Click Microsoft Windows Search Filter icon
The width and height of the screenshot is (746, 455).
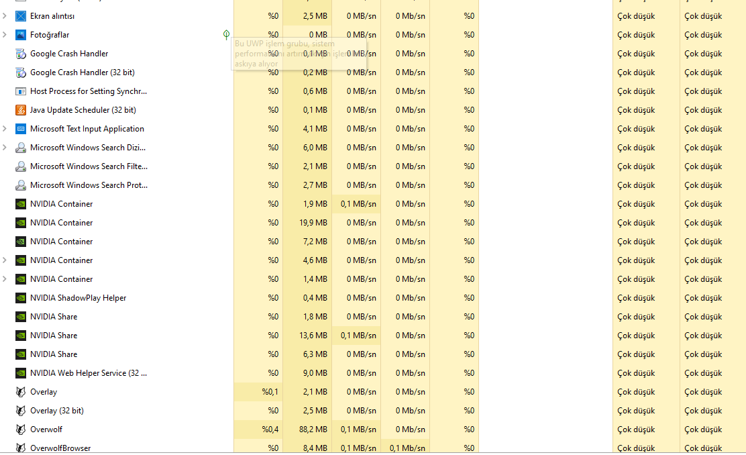tap(21, 166)
